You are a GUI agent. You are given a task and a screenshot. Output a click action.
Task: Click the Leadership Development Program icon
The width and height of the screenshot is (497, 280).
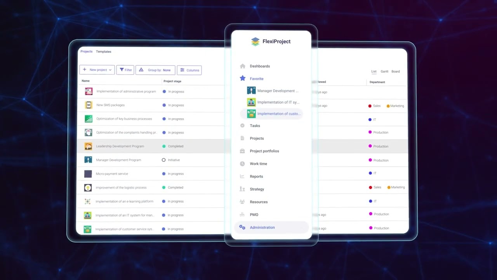[x=88, y=146]
